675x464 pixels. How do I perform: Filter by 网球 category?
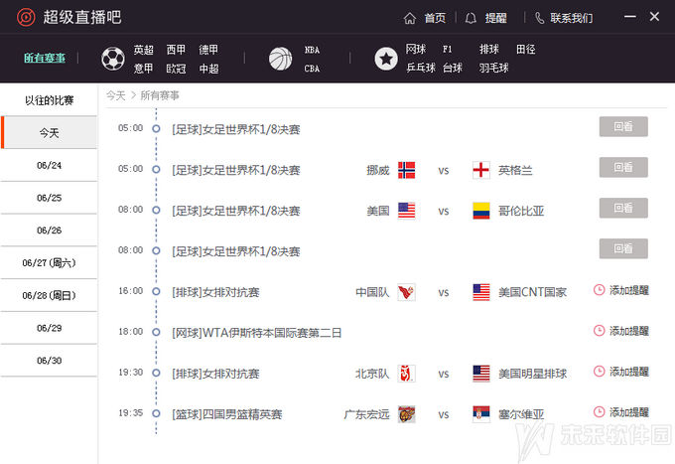pyautogui.click(x=415, y=49)
